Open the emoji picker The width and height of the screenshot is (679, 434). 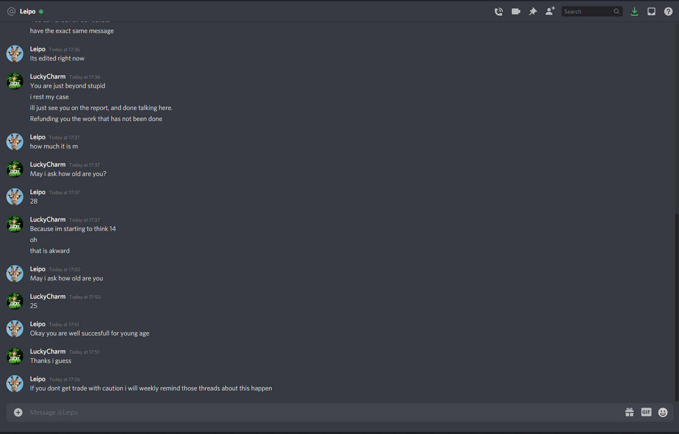click(x=663, y=412)
